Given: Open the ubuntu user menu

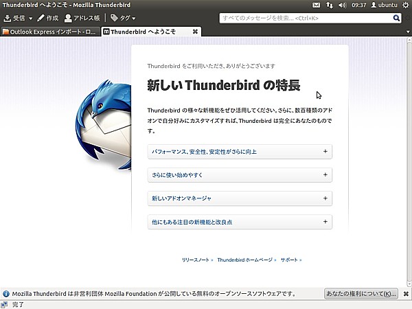Looking at the screenshot, I should click(384, 5).
